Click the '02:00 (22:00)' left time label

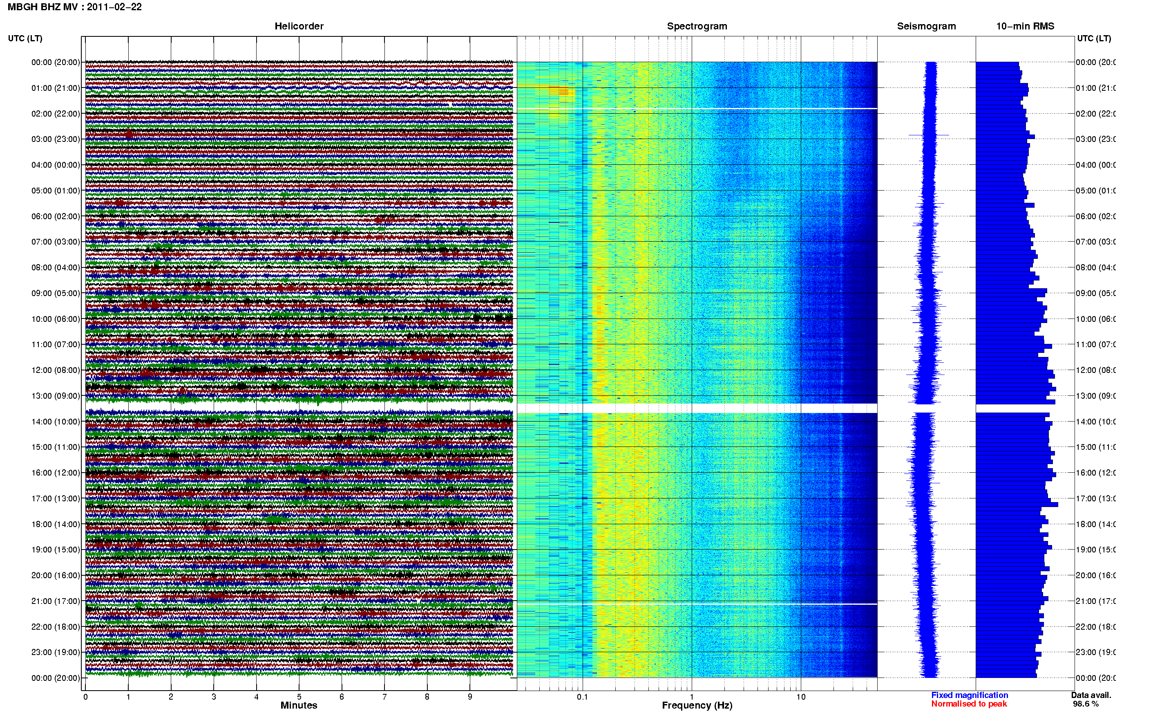[56, 114]
